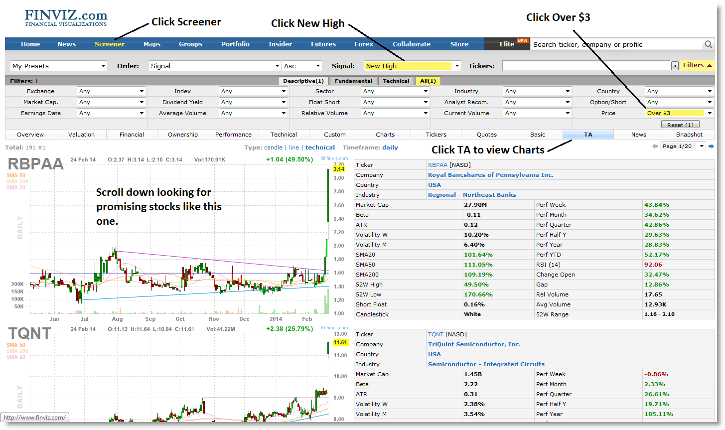Open the Home menu item
This screenshot has width=725, height=430.
click(x=30, y=44)
